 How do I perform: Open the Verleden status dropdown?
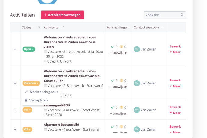(31, 83)
